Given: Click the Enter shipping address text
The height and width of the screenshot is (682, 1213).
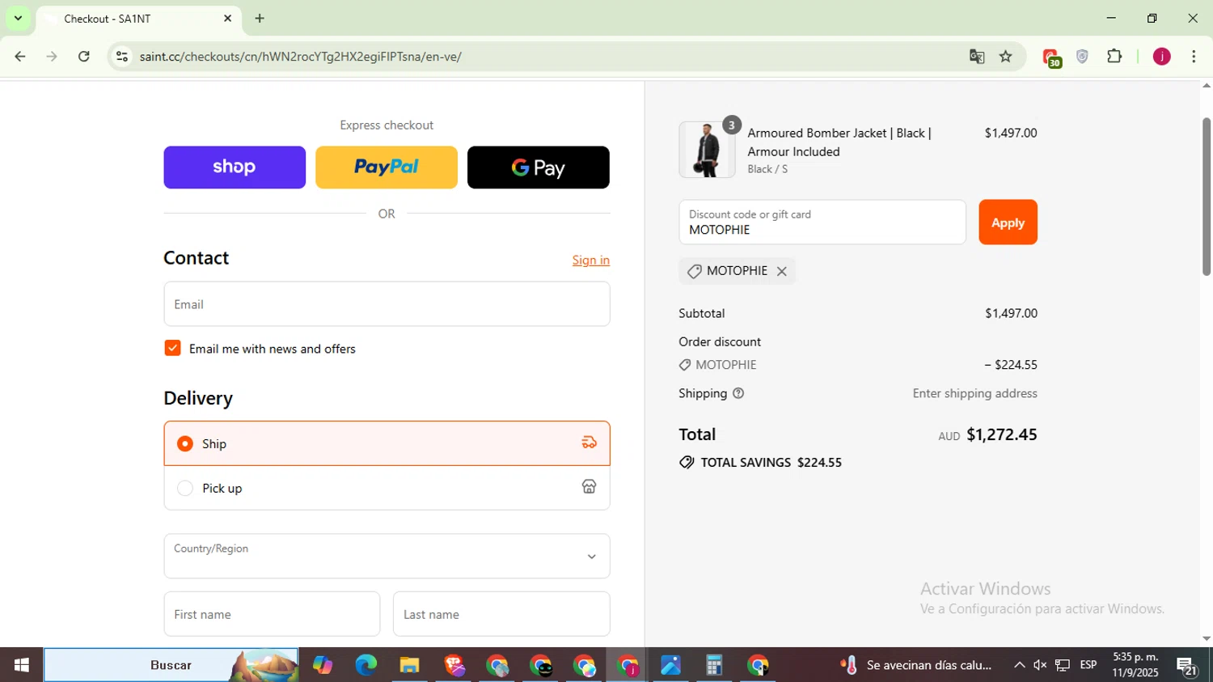Looking at the screenshot, I should point(974,393).
